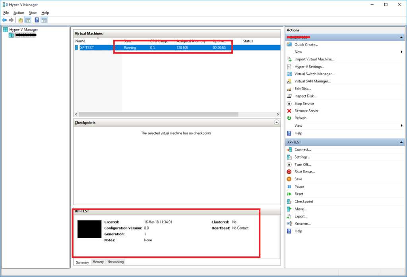Click Hyper-V Settings... action

[x=309, y=67]
